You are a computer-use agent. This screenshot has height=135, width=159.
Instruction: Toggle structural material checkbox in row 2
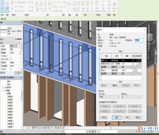tap(137, 64)
